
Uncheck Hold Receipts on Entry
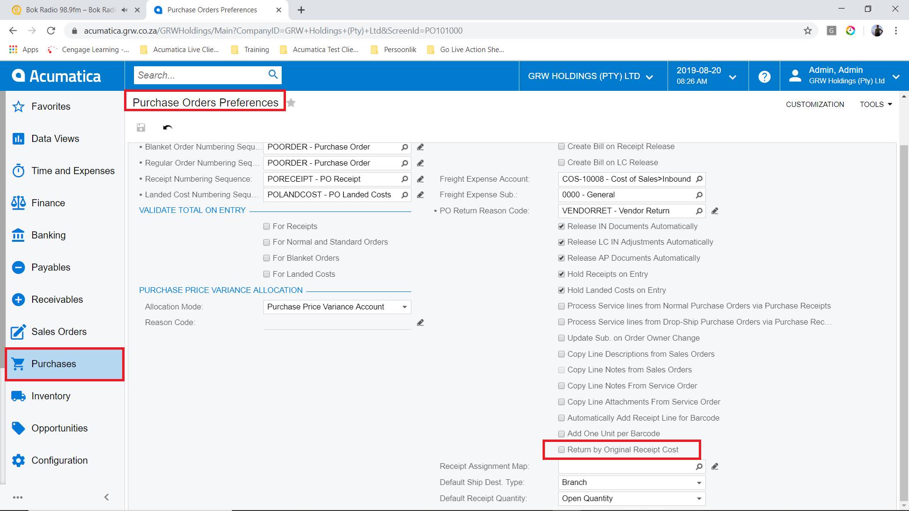coord(561,274)
